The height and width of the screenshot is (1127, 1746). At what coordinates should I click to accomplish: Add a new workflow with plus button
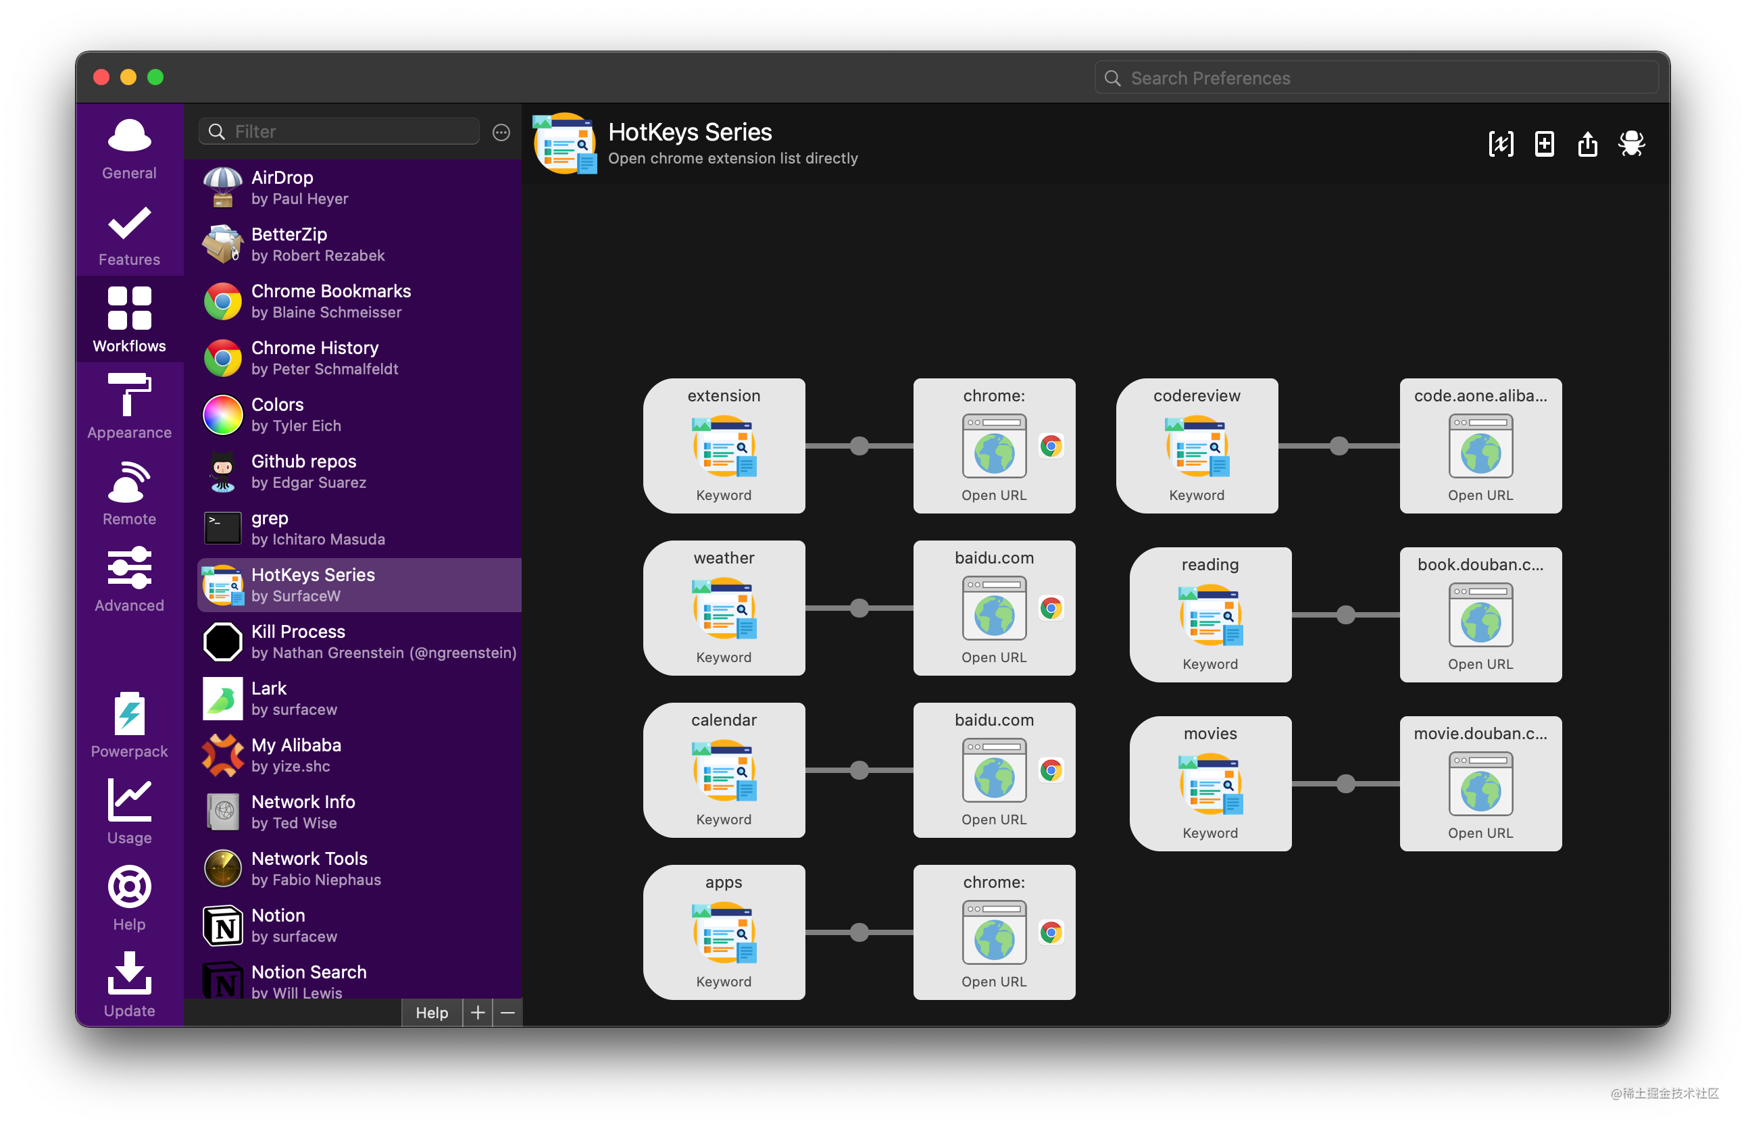point(477,1013)
